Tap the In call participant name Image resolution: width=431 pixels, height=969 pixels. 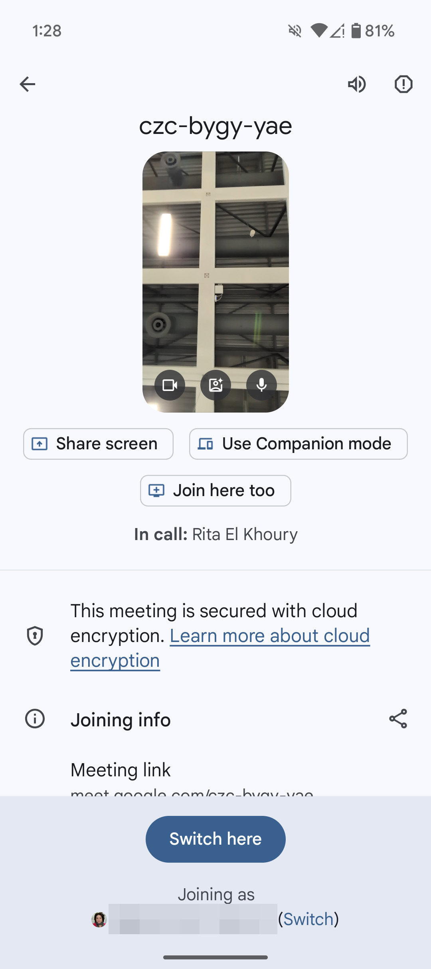pyautogui.click(x=245, y=534)
